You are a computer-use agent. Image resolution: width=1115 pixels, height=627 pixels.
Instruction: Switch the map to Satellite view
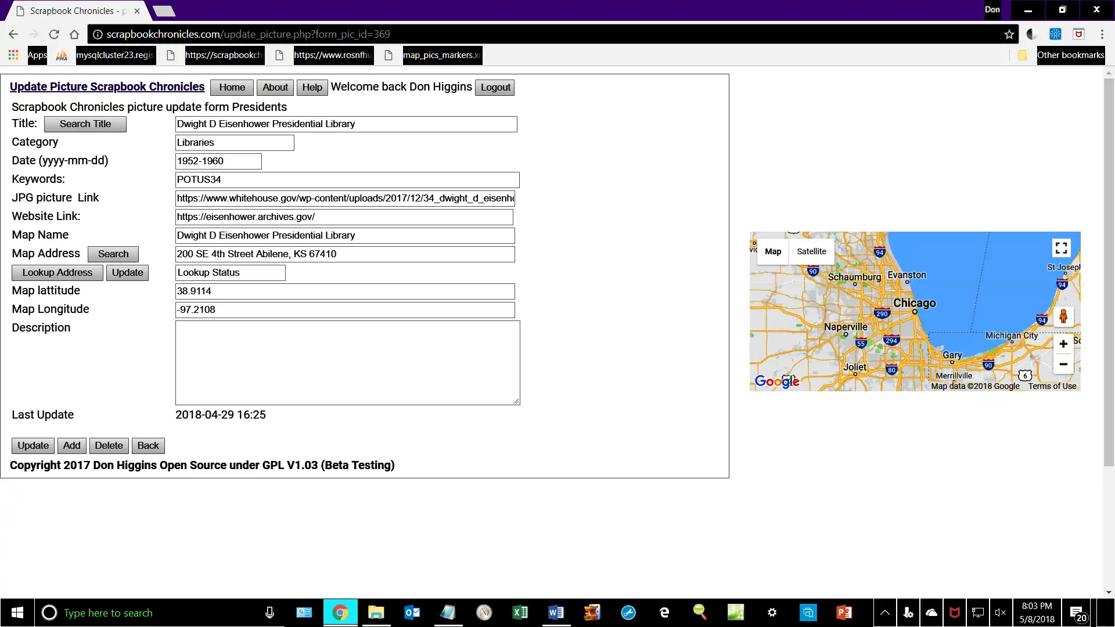point(811,251)
